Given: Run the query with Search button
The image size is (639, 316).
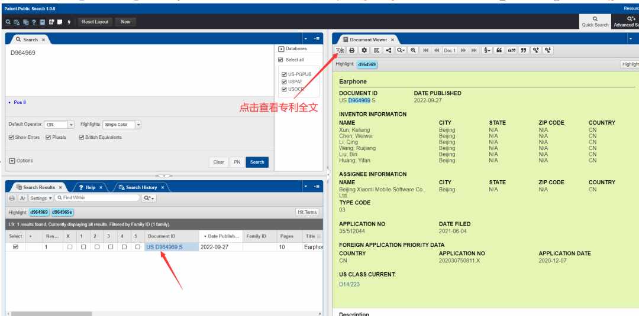Looking at the screenshot, I should [257, 162].
